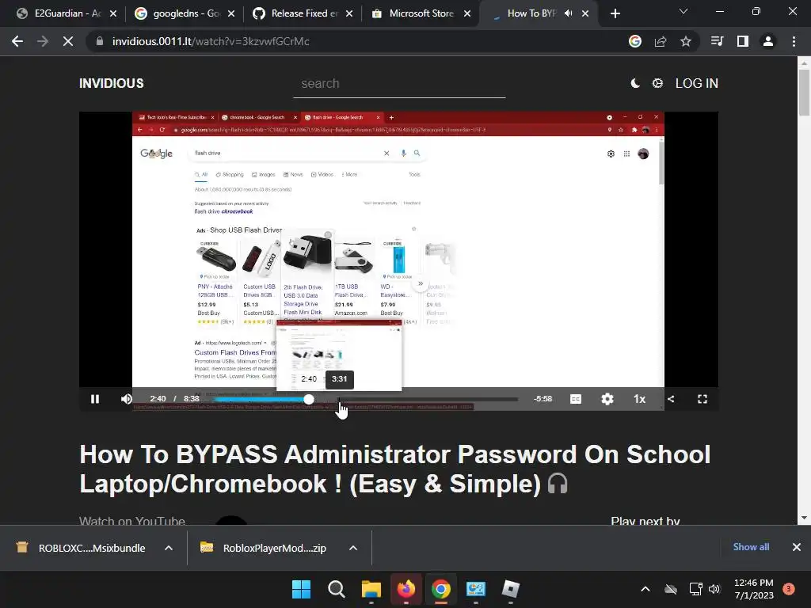This screenshot has height=608, width=811.
Task: Open Chrome three-dot menu
Action: click(x=794, y=41)
